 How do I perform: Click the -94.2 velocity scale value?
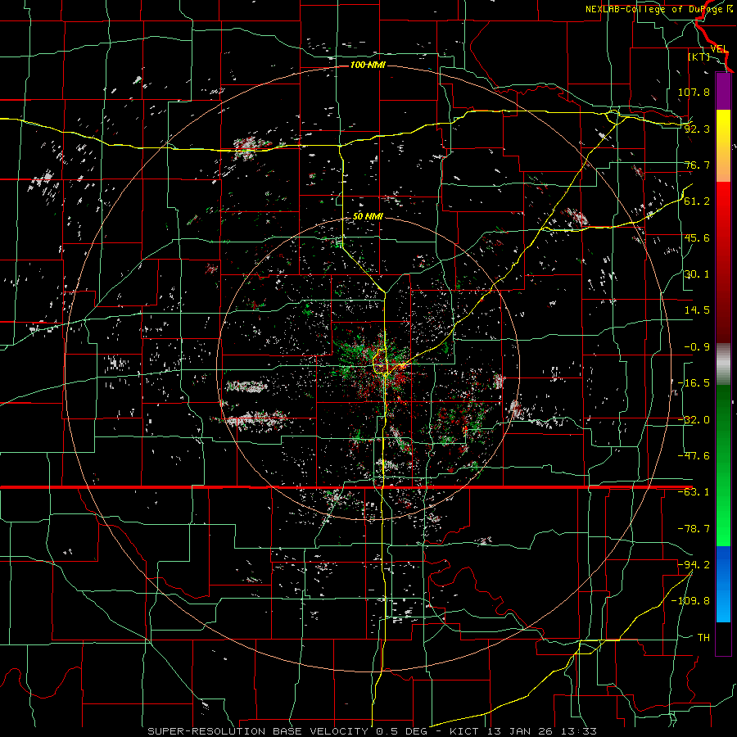694,564
